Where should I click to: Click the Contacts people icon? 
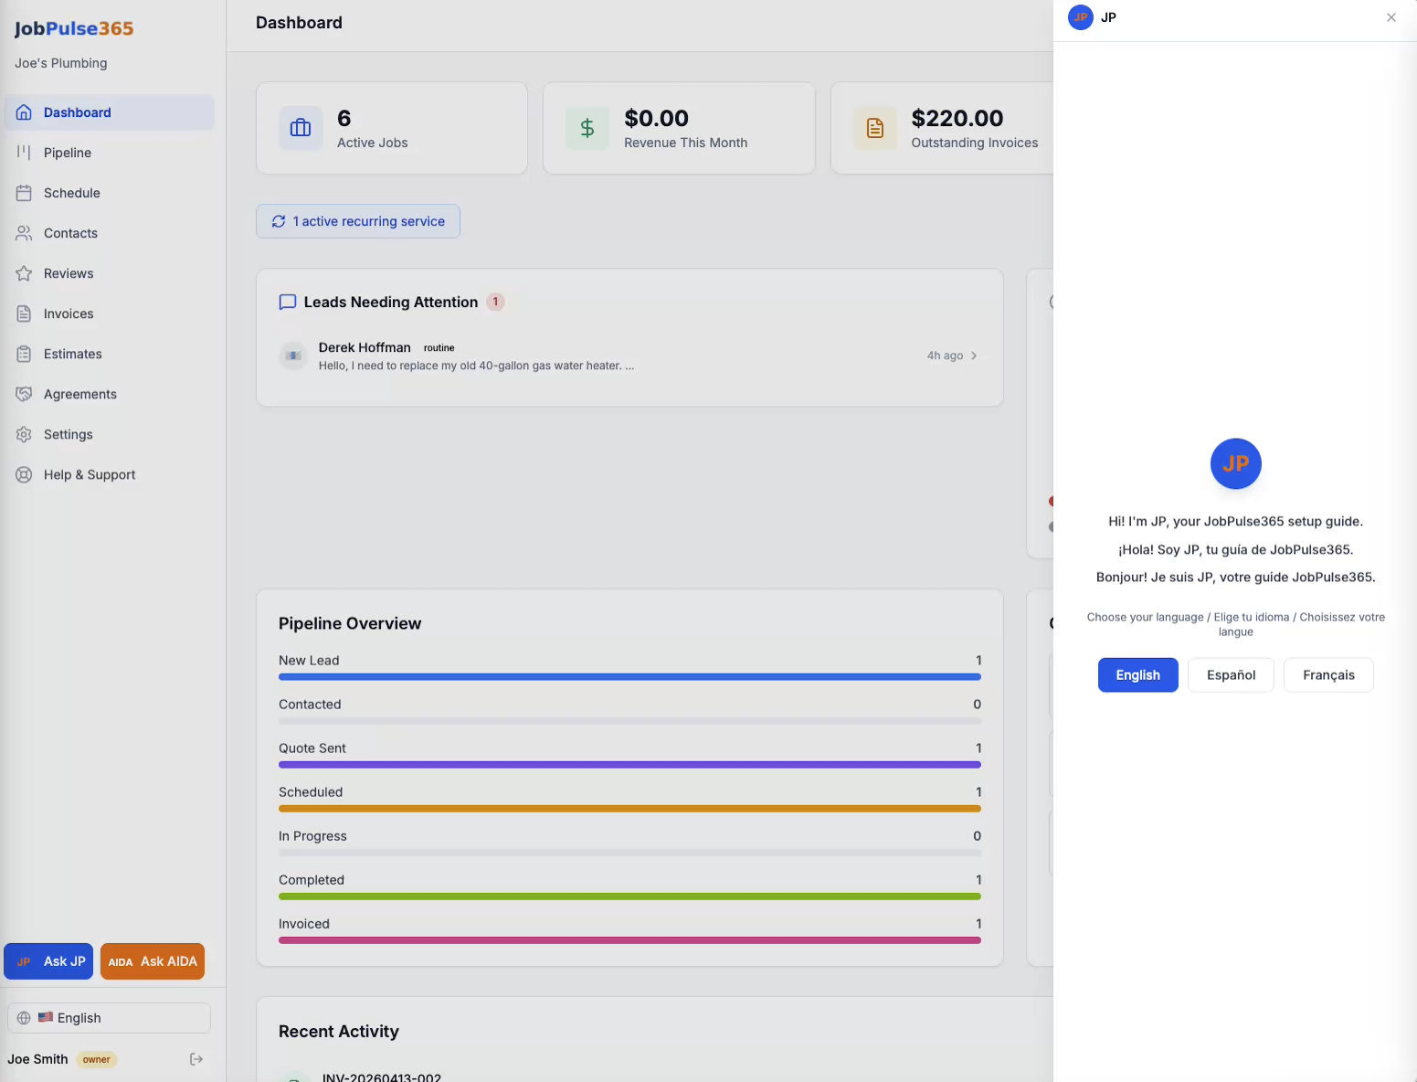click(x=24, y=233)
